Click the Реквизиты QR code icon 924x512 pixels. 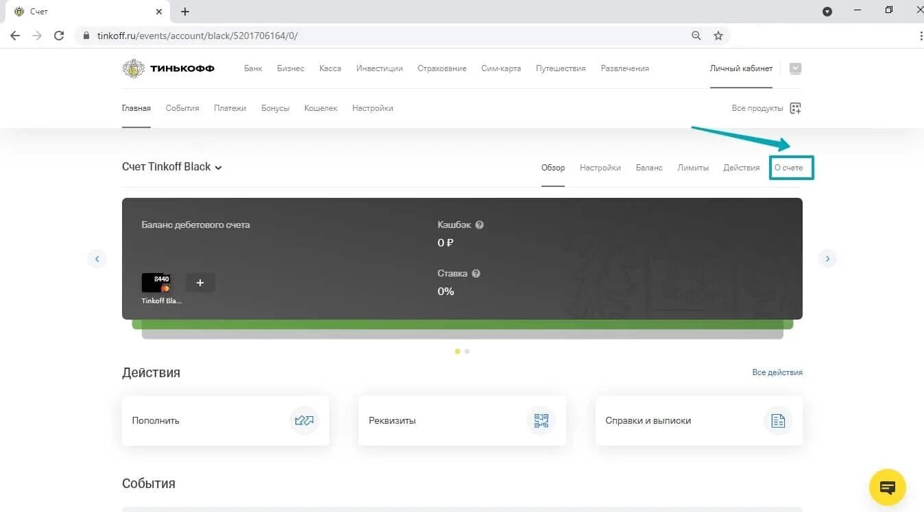click(541, 420)
